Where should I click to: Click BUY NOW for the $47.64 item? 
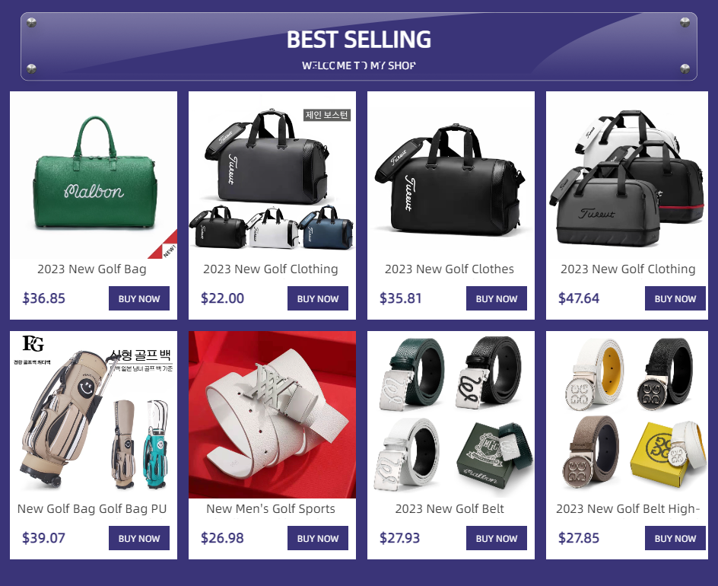click(675, 298)
